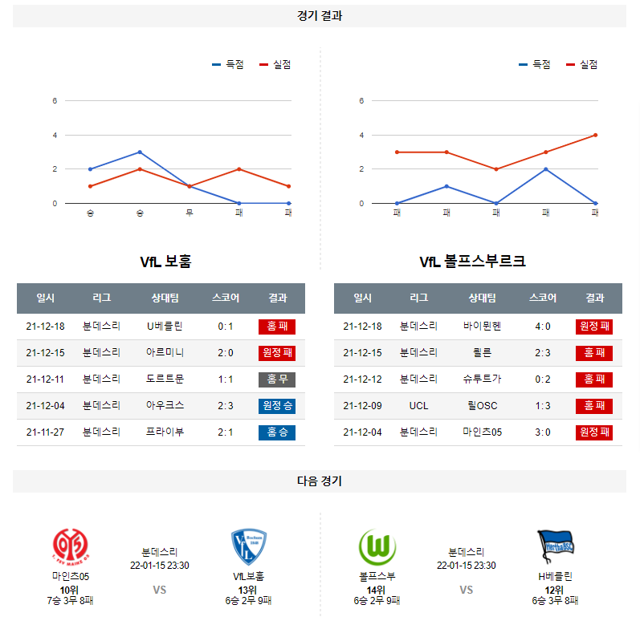This screenshot has width=640, height=625.
Task: Click the 홈 패 badge for U베를린 match
Action: tap(277, 327)
